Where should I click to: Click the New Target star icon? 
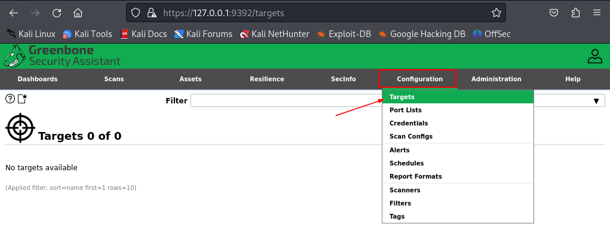coord(22,99)
